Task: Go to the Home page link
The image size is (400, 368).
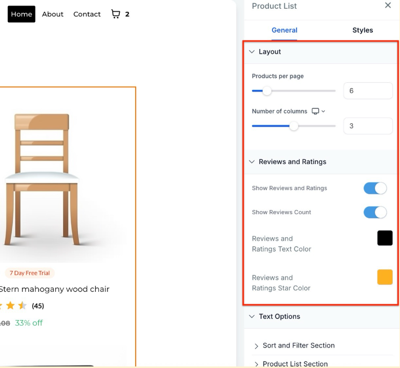Action: pyautogui.click(x=22, y=14)
